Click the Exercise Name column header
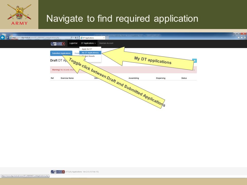 tap(67, 78)
